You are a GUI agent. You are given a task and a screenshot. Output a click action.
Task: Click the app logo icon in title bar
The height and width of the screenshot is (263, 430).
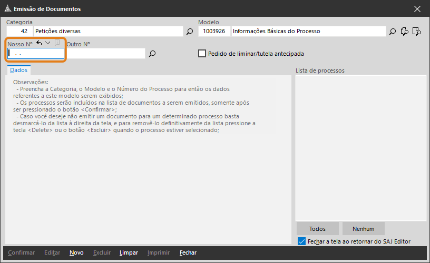tap(7, 9)
